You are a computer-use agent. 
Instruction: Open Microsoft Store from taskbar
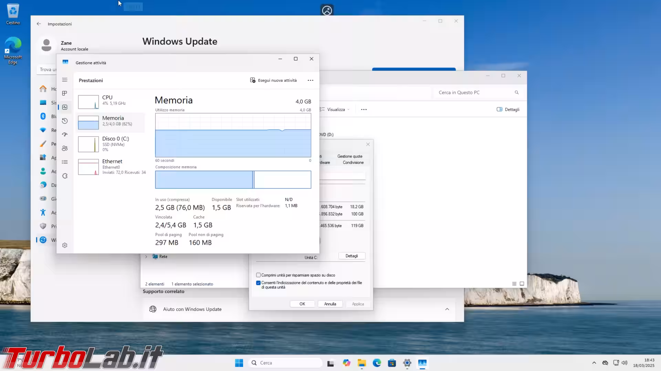392,363
